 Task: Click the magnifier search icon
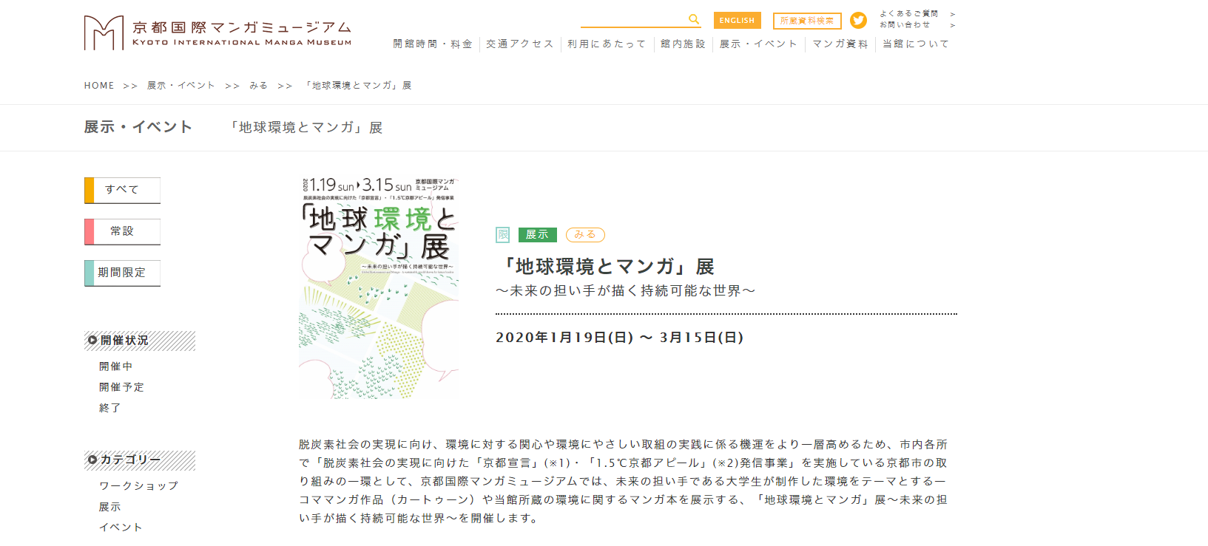point(693,19)
